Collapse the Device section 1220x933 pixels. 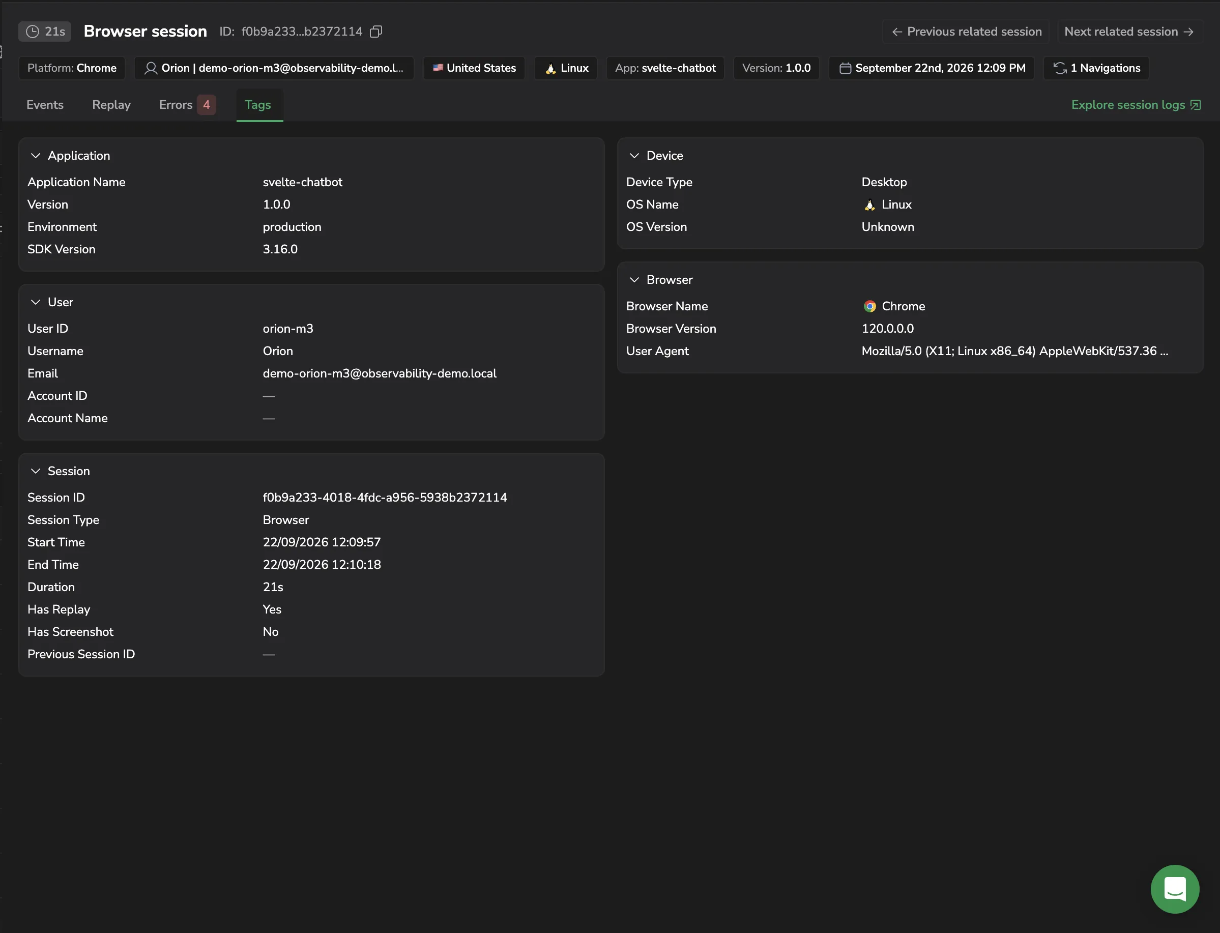pos(634,156)
